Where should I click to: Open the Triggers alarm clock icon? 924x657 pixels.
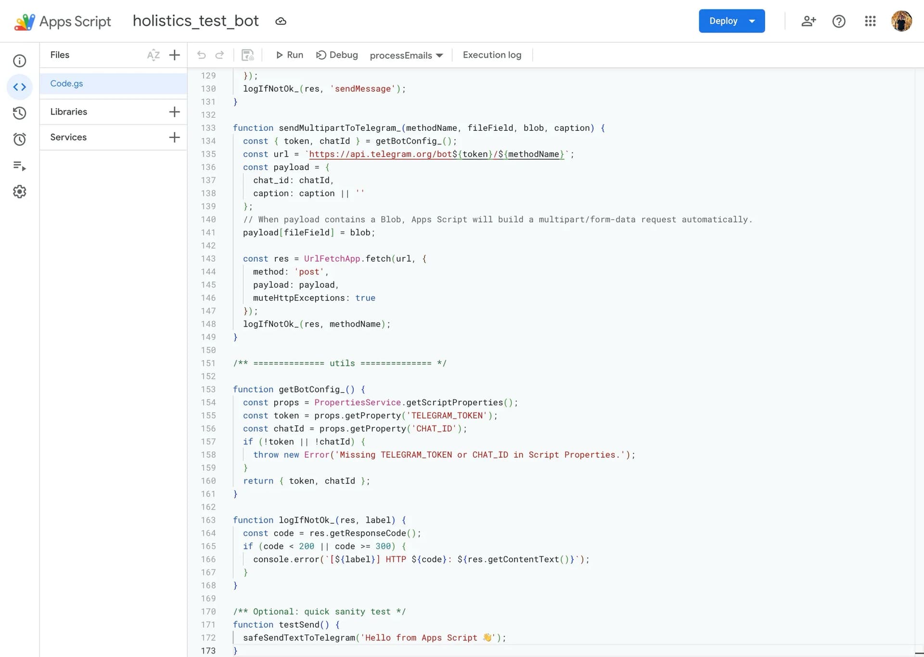19,139
